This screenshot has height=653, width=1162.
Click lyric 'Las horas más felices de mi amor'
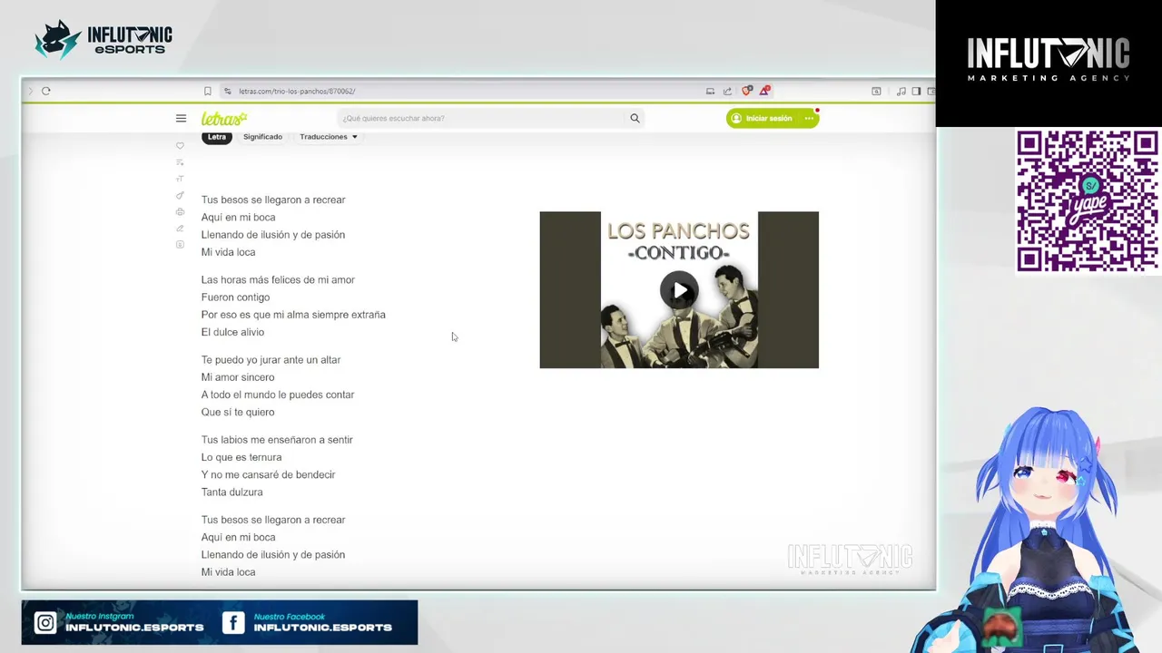pyautogui.click(x=278, y=280)
